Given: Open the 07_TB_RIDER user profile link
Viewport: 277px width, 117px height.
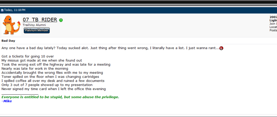Looking at the screenshot, I should 40,20.
